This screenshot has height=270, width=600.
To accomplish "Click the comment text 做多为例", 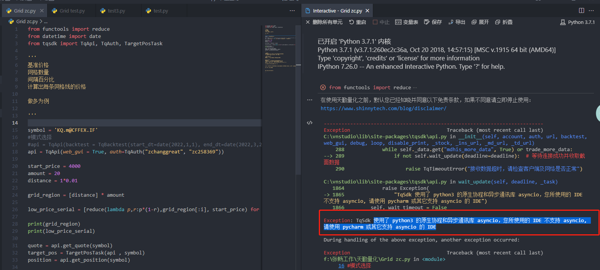I will pos(38,101).
